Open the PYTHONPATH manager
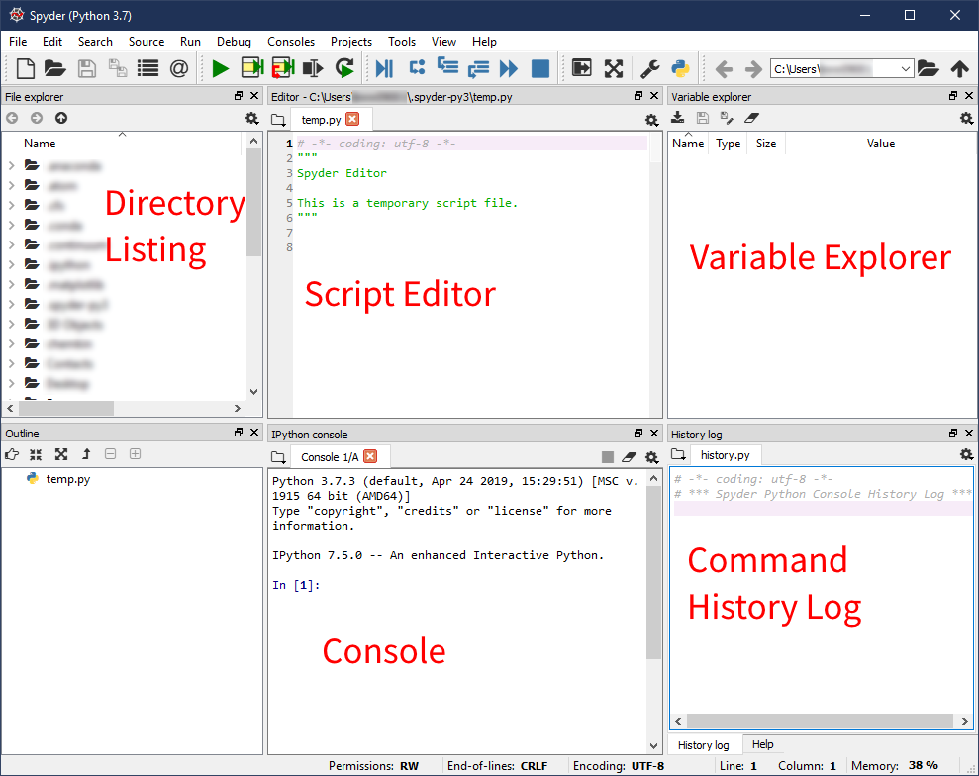This screenshot has width=979, height=776. (681, 68)
